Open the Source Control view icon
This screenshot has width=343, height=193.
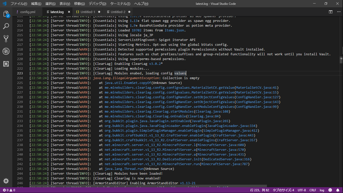[6, 38]
